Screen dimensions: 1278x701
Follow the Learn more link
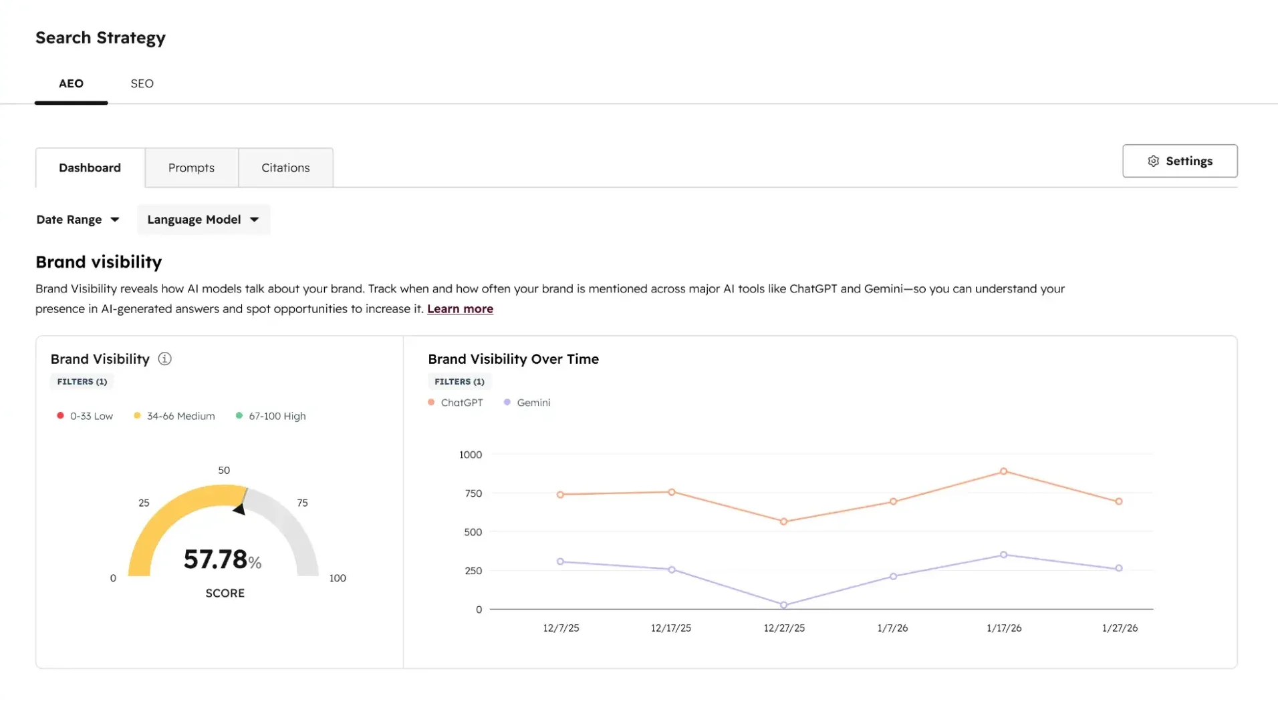(x=460, y=308)
